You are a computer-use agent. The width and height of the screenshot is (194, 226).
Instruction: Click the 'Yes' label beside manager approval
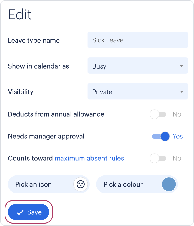point(178,136)
